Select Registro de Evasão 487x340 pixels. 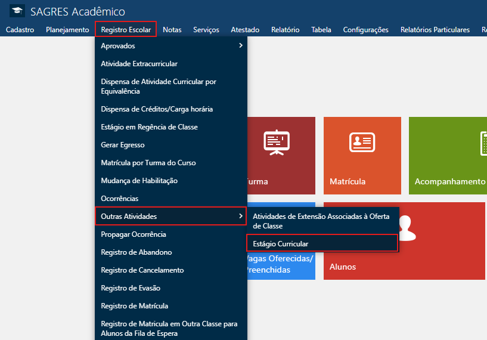click(171, 288)
